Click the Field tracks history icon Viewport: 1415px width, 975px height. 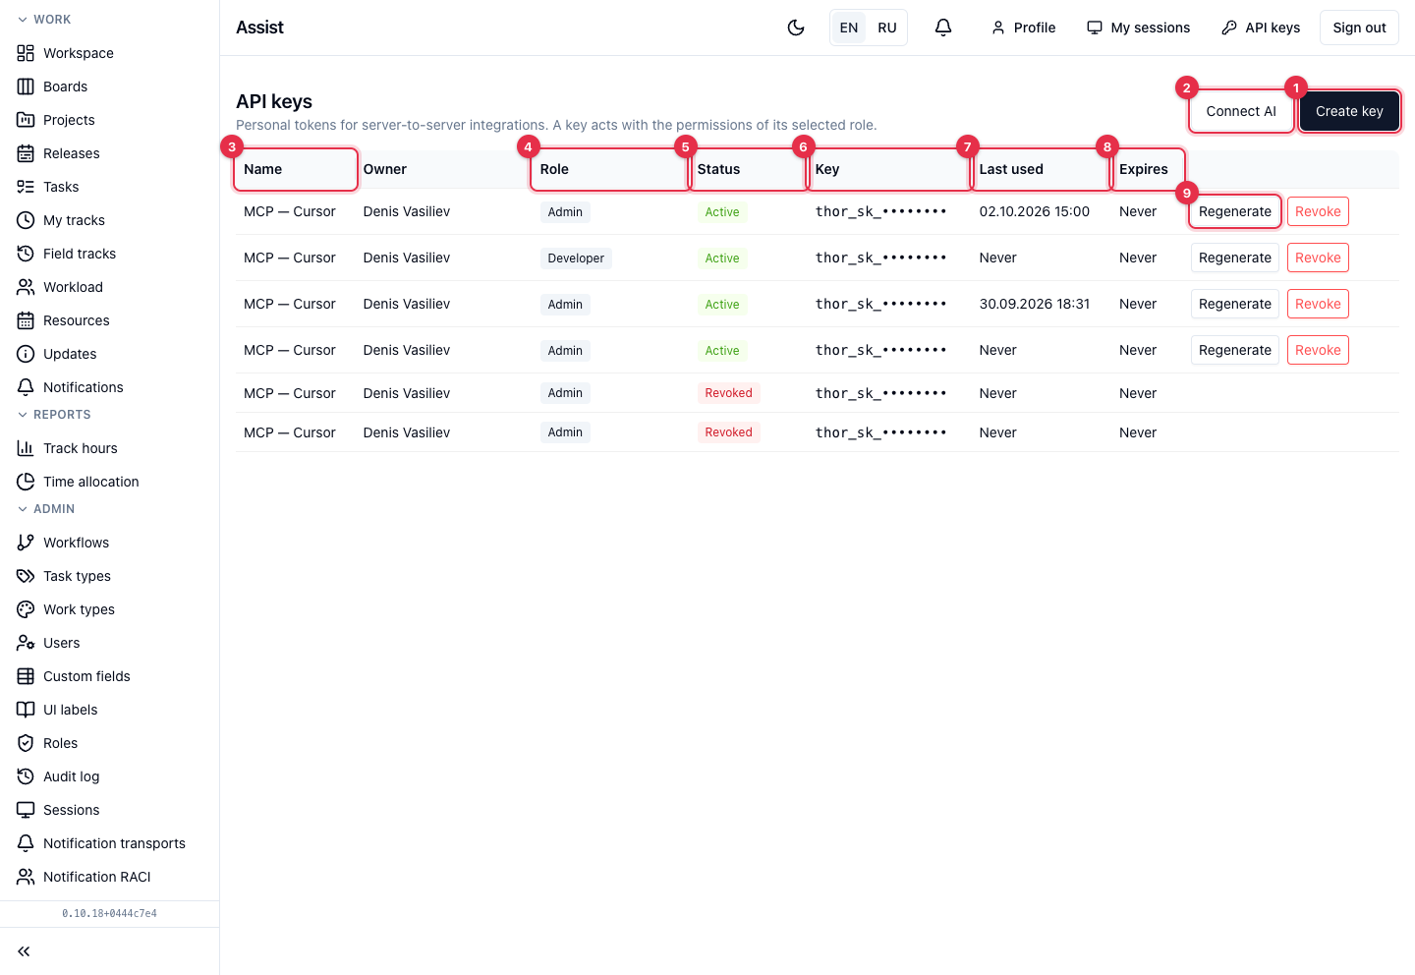pyautogui.click(x=26, y=254)
